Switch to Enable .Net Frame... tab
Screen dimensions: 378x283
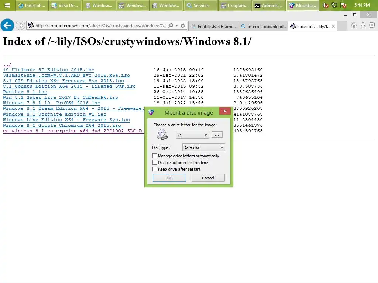[x=214, y=26]
